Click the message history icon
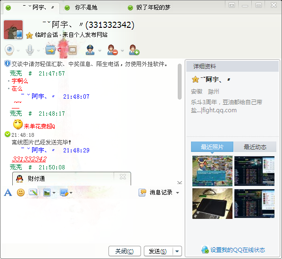The image size is (282, 259). (142, 192)
